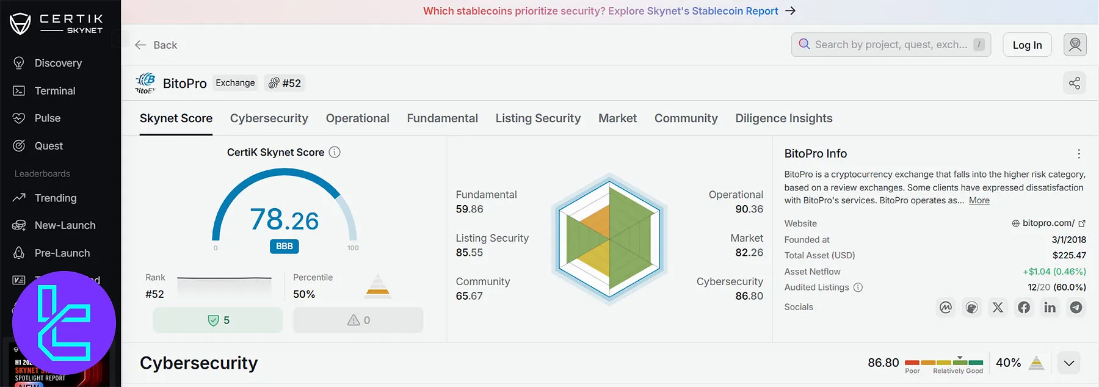Open the user profile avatar icon

[x=1075, y=45]
